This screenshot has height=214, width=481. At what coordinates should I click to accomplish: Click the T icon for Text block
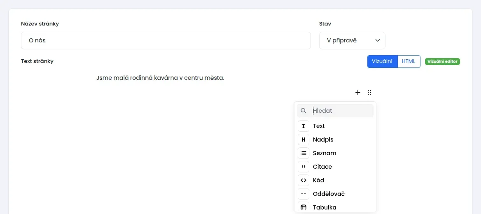[304, 126]
